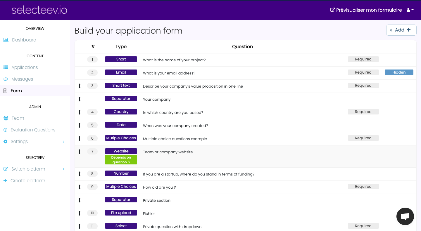Image resolution: width=421 pixels, height=231 pixels.
Task: Click the user account icon
Action: [x=408, y=10]
